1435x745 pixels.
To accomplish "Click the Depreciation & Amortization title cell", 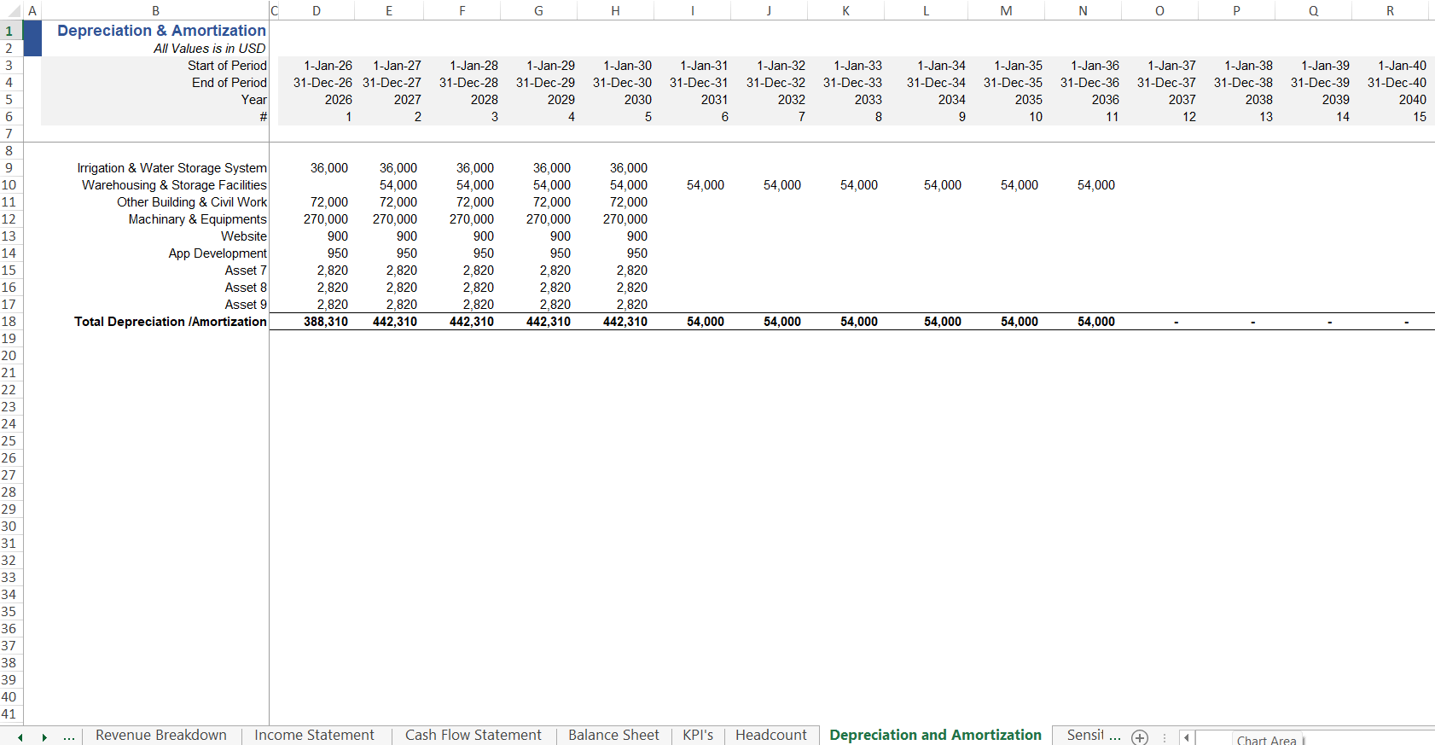I will click(x=161, y=31).
